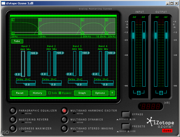The height and width of the screenshot is (137, 180).
Task: Flip the main BYPASS switch
Action: (x=126, y=114)
